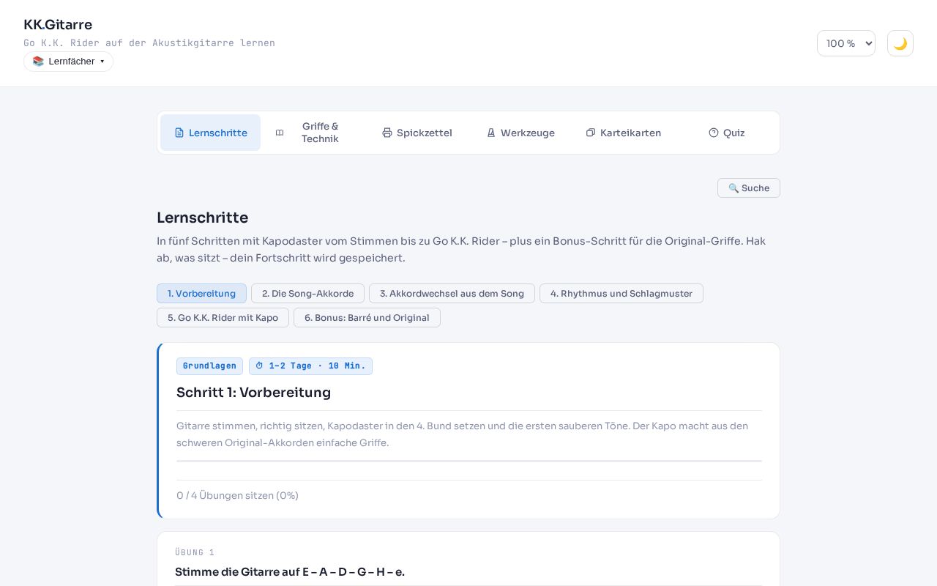Go to the Karteikarten tab
Viewport: 937px width, 586px height.
(x=624, y=133)
